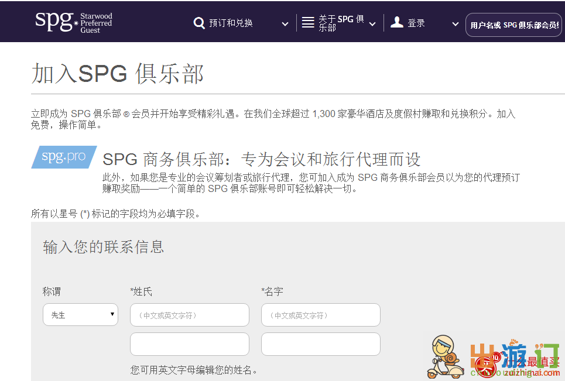565x381 pixels.
Task: Click the magnifying glass search icon
Action: tap(199, 23)
